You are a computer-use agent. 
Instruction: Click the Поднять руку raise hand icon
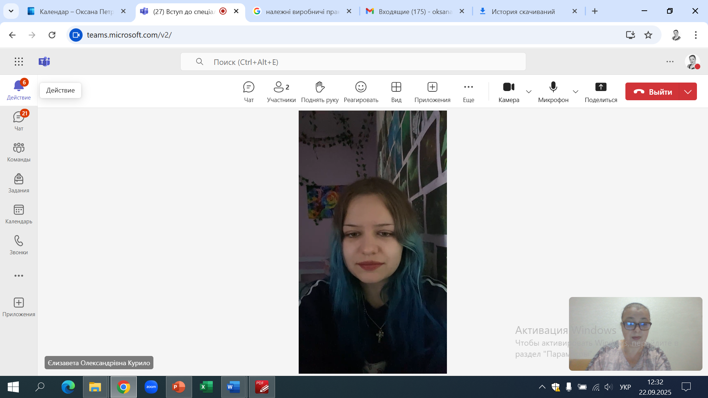click(x=319, y=91)
